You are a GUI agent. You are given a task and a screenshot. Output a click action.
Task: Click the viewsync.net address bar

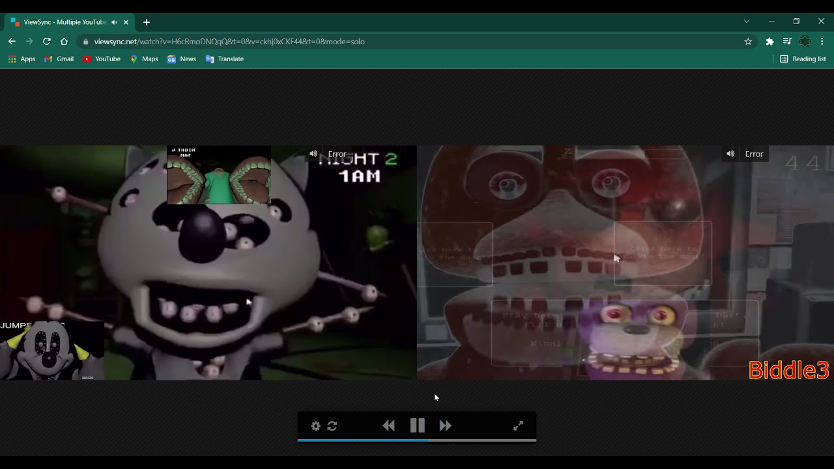point(417,41)
